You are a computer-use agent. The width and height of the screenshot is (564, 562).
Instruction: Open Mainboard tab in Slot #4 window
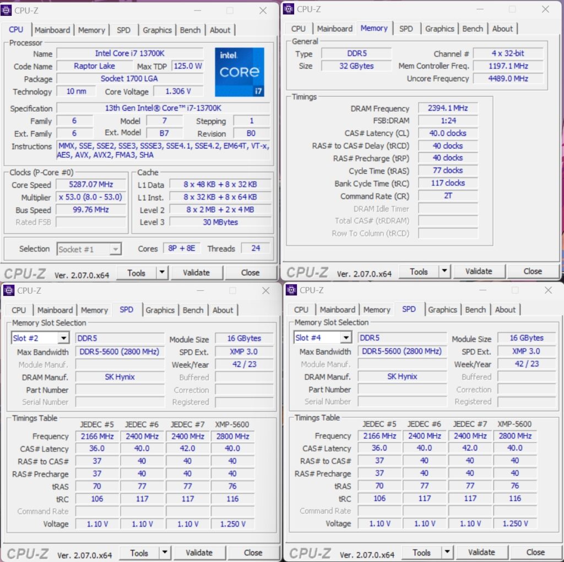pyautogui.click(x=338, y=310)
